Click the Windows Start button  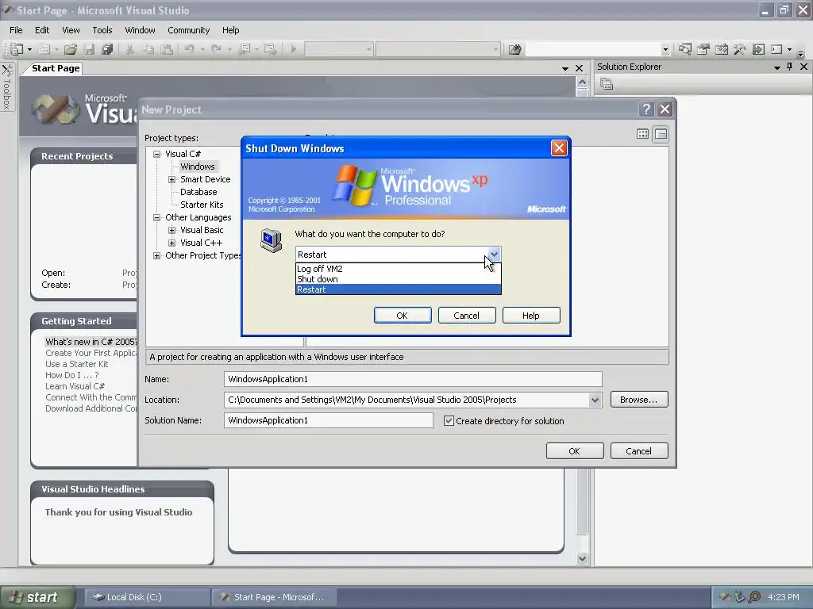[x=37, y=597]
